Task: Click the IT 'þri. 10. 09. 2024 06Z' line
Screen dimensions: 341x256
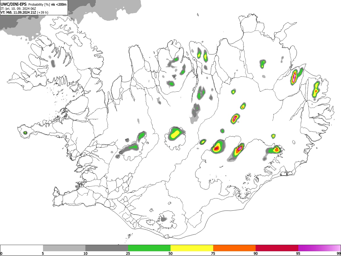Action: (18, 9)
